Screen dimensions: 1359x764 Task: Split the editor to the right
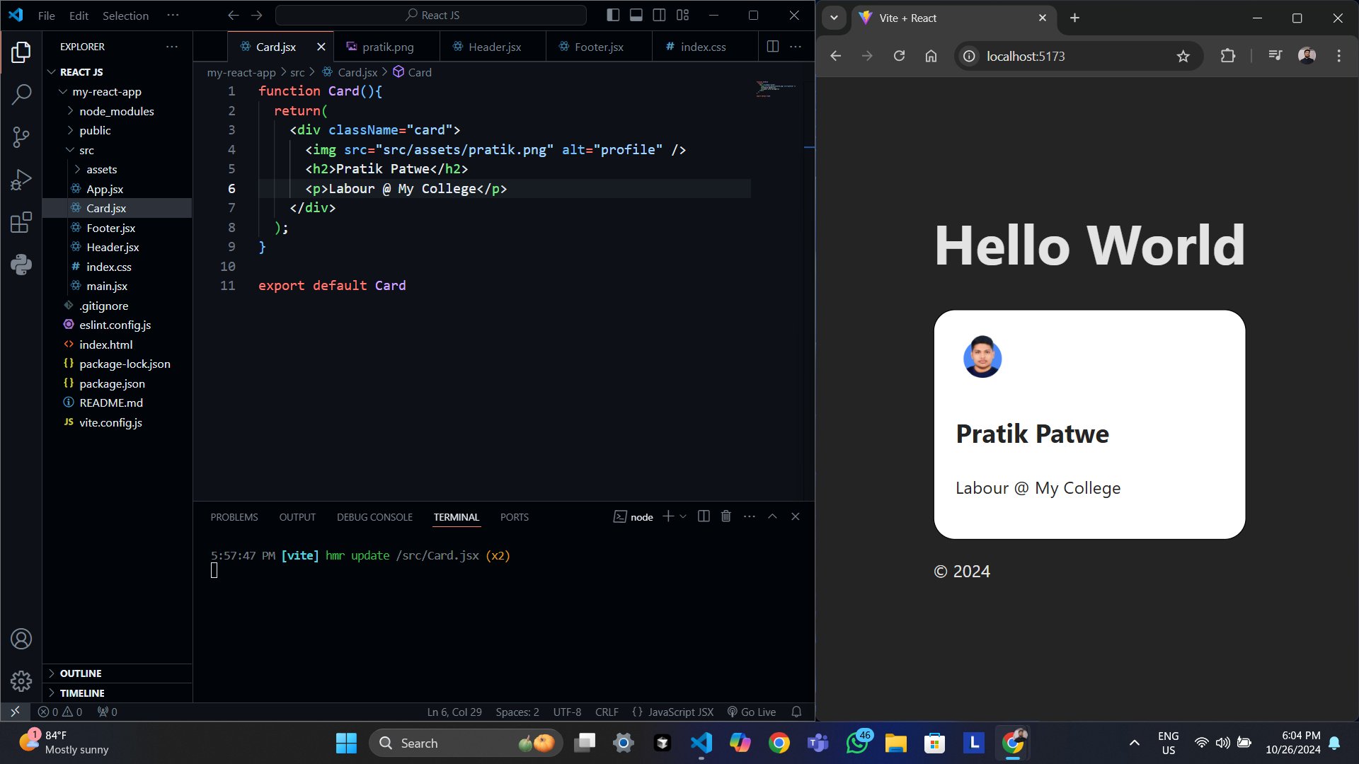pos(773,47)
